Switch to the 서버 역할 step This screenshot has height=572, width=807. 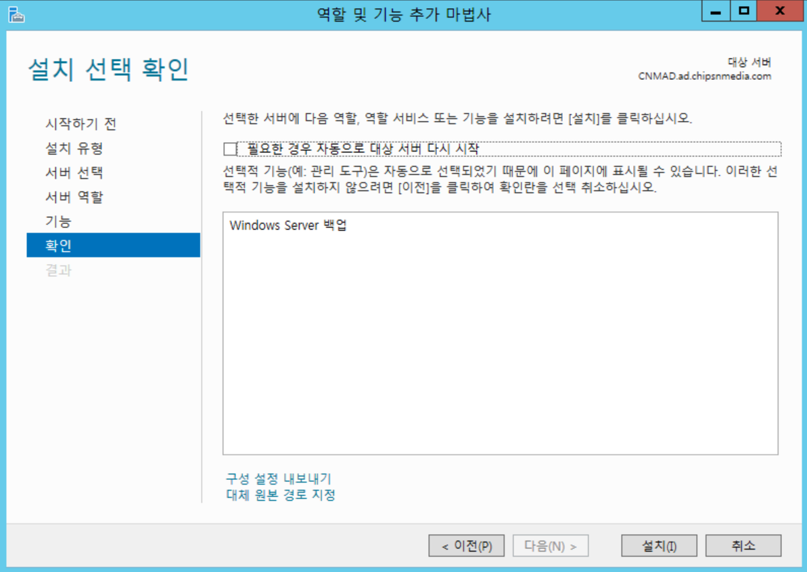(x=74, y=197)
